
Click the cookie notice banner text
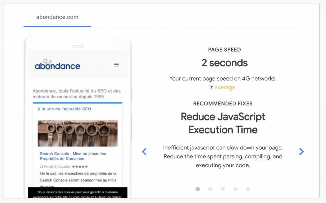coord(77,194)
